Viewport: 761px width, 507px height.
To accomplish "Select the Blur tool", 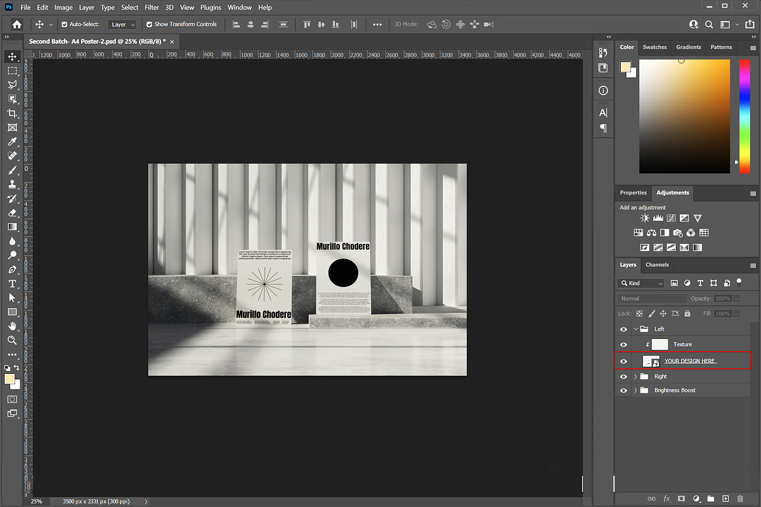I will point(12,241).
